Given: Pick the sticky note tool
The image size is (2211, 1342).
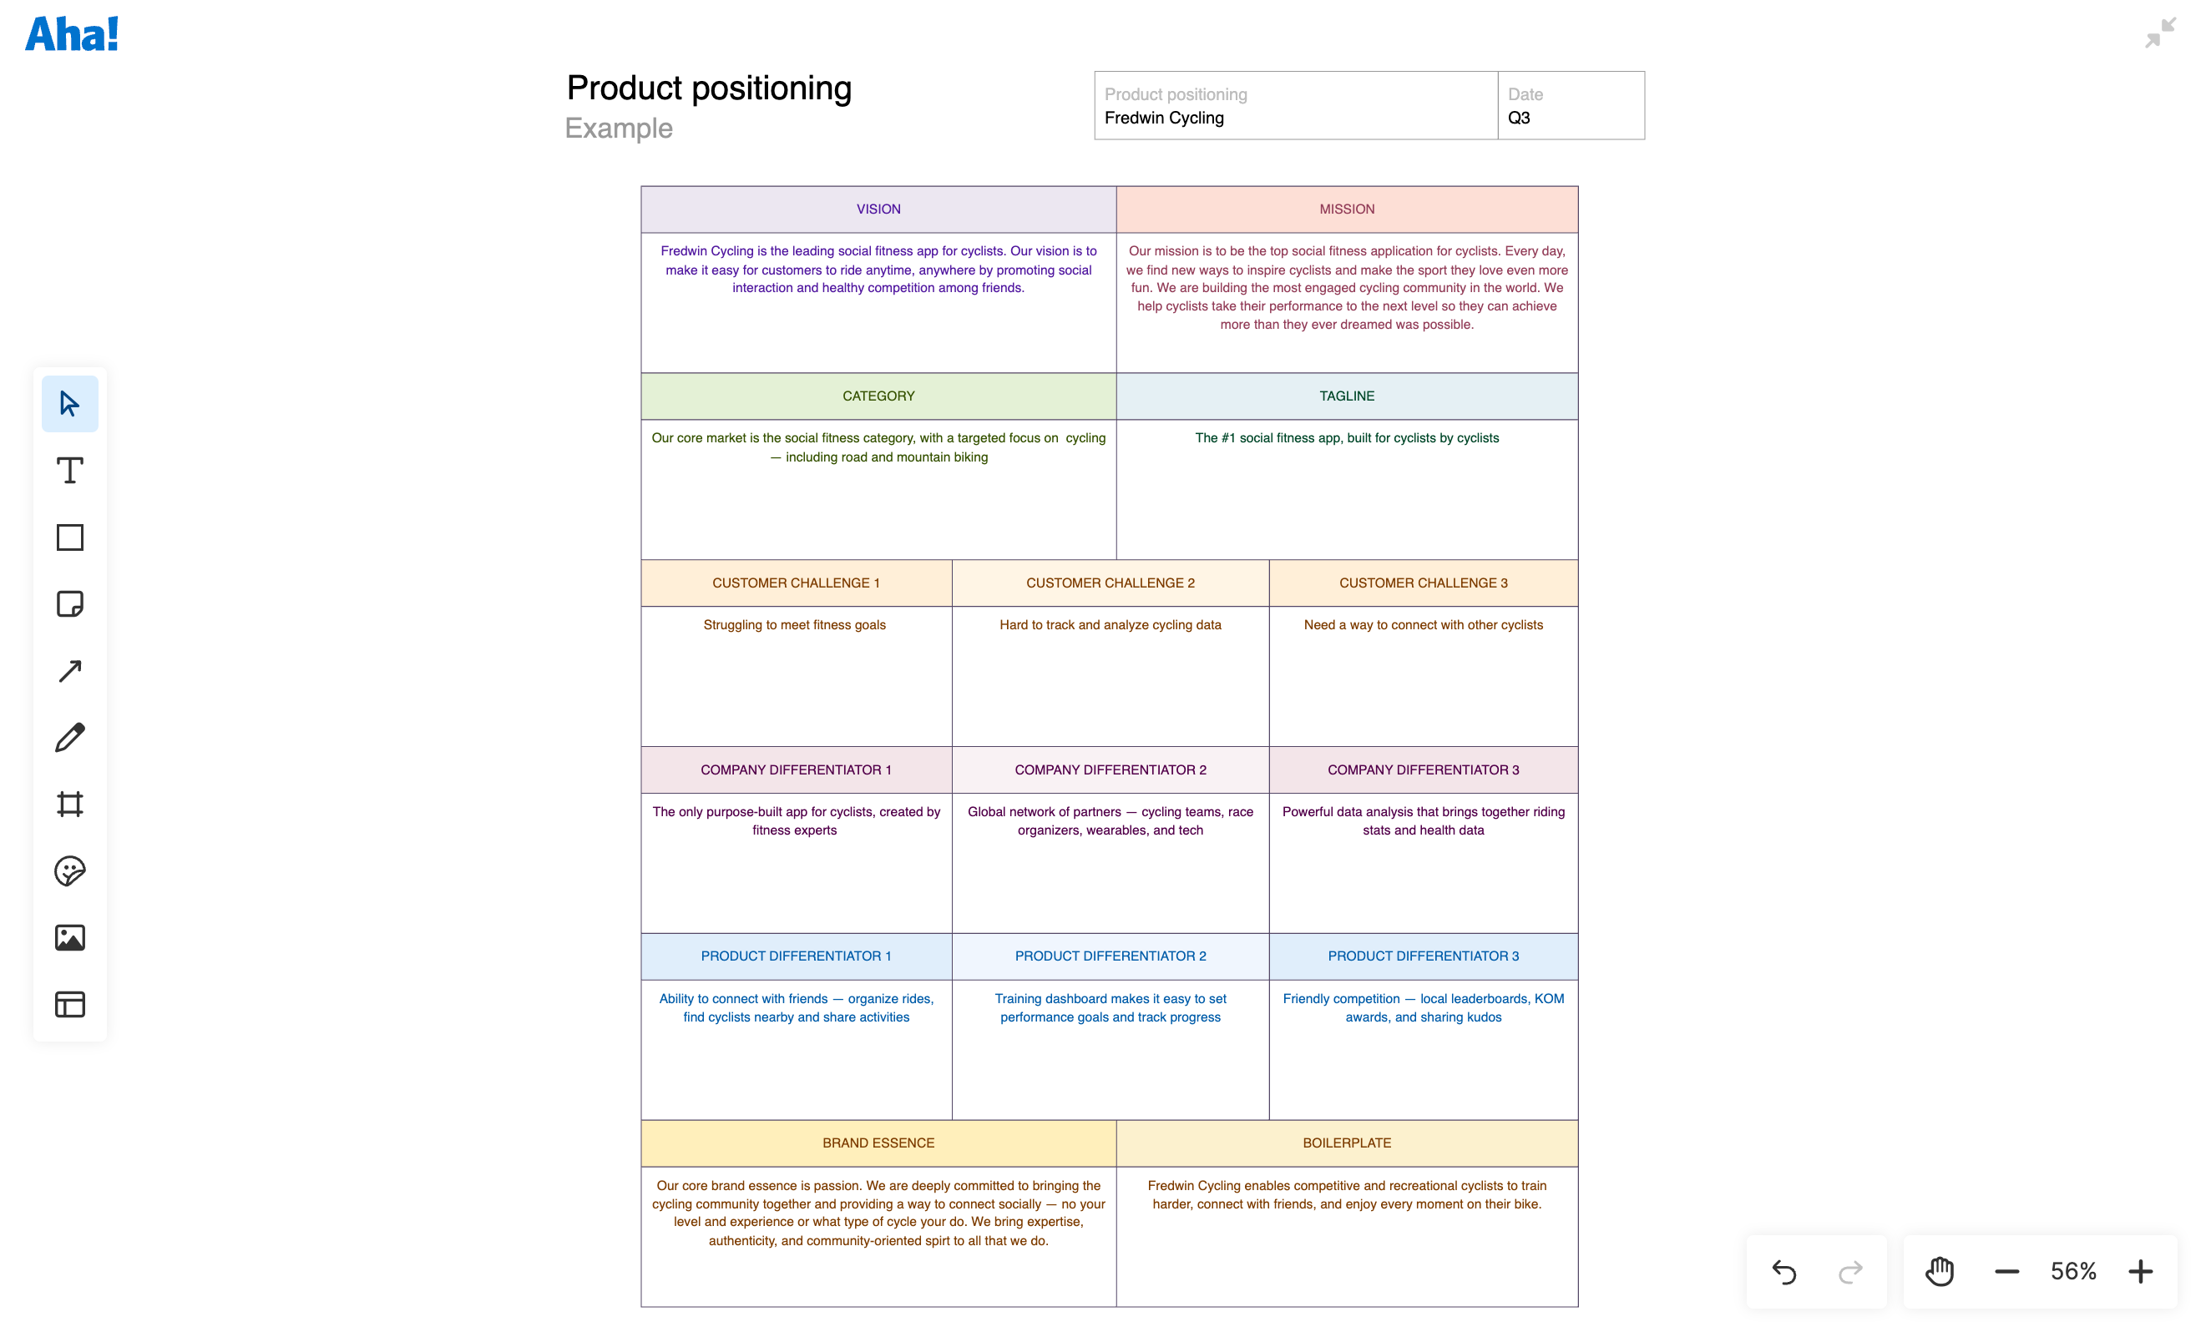Looking at the screenshot, I should (70, 603).
